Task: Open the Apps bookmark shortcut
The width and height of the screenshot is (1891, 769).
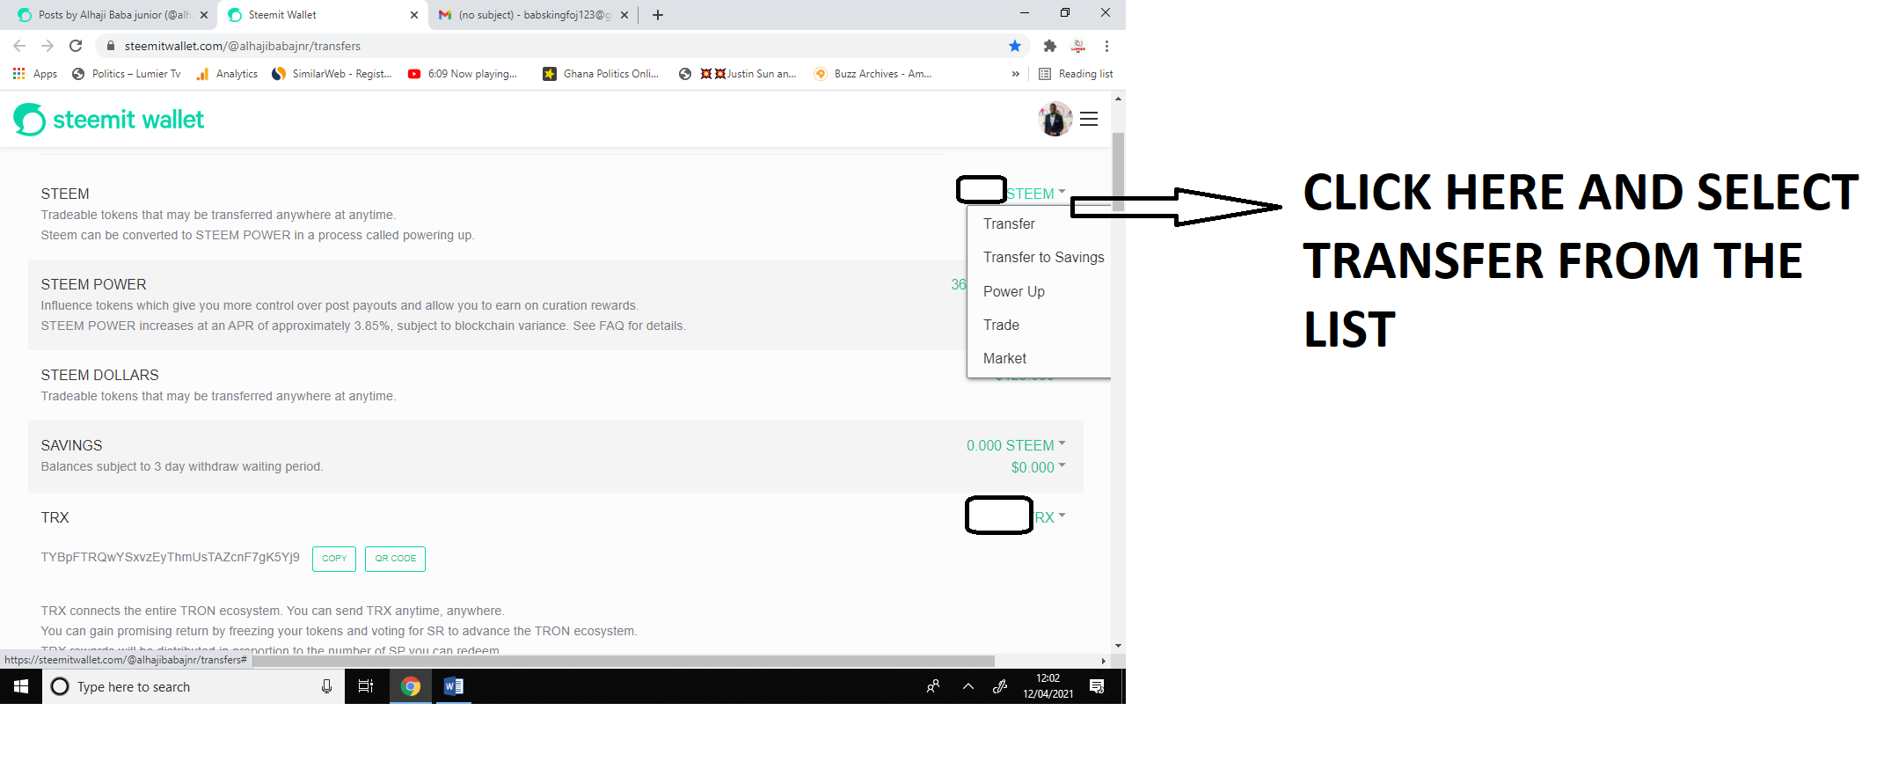Action: (x=35, y=74)
